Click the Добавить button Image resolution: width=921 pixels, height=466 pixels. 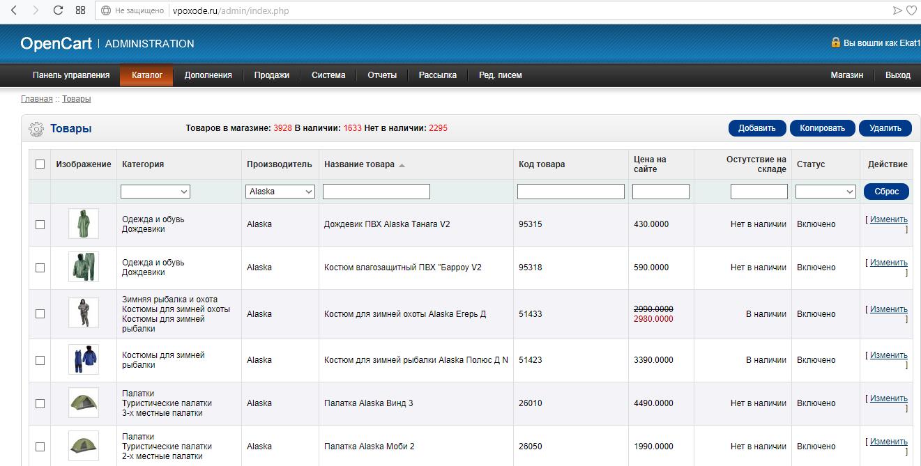tap(757, 128)
